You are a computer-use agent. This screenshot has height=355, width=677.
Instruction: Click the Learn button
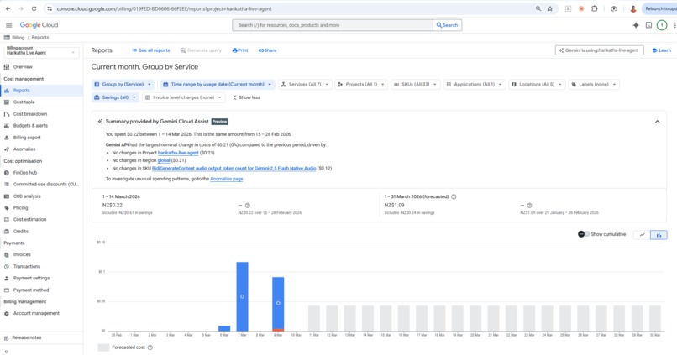(x=661, y=50)
